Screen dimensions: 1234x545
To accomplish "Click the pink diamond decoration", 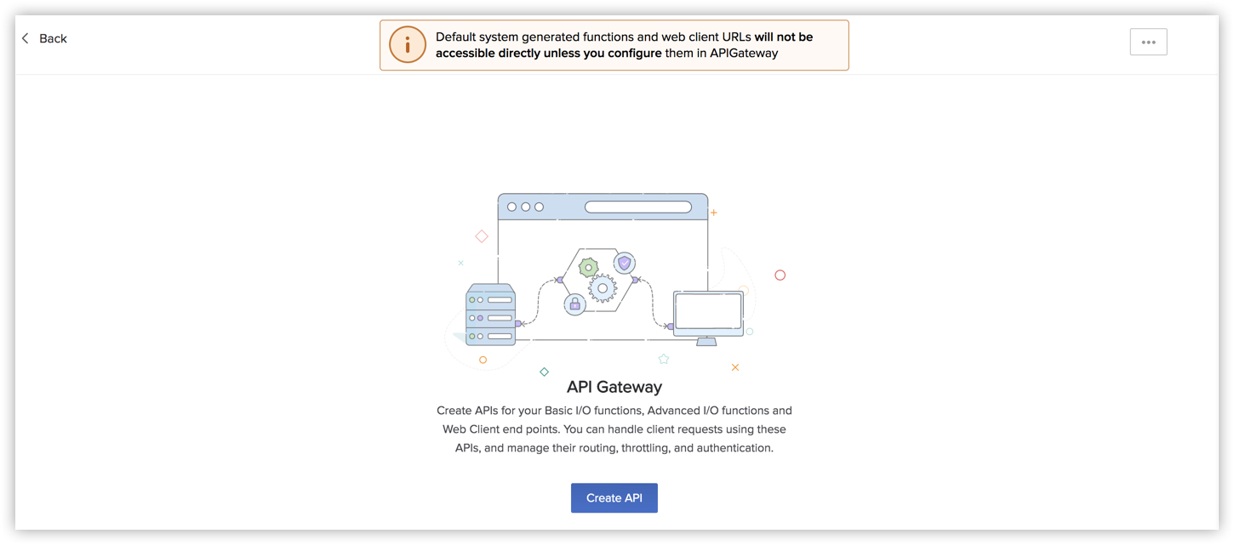I will [482, 236].
